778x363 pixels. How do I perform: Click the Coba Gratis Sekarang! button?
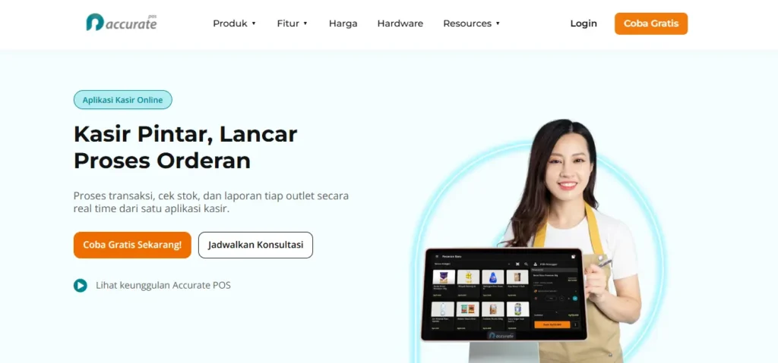(x=132, y=245)
